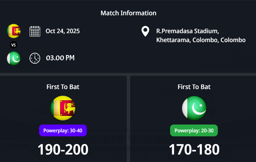The height and width of the screenshot is (162, 256).
Task: Click the green Powerplay: 20-30 badge
Action: (x=194, y=131)
